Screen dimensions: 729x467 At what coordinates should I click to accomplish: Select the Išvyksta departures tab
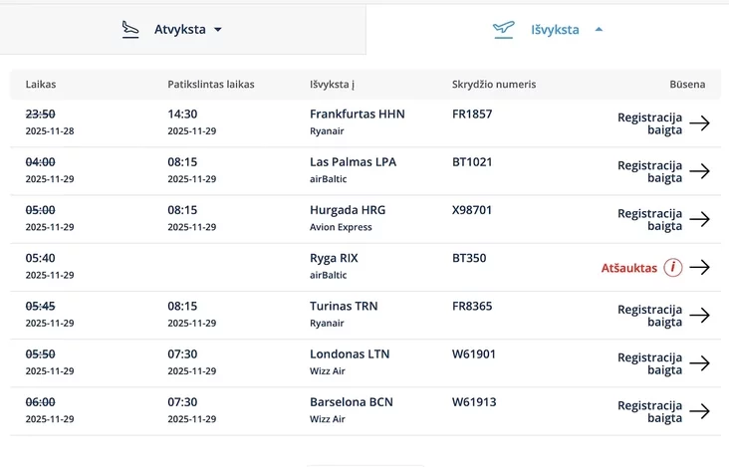(555, 30)
